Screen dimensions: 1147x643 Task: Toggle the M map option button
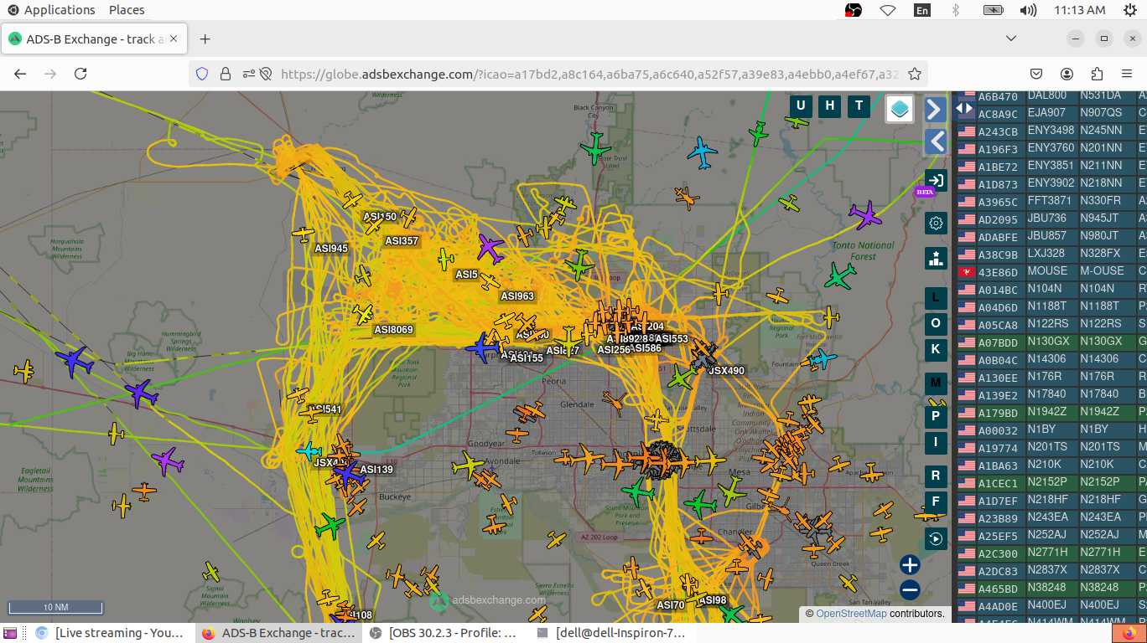tap(936, 383)
